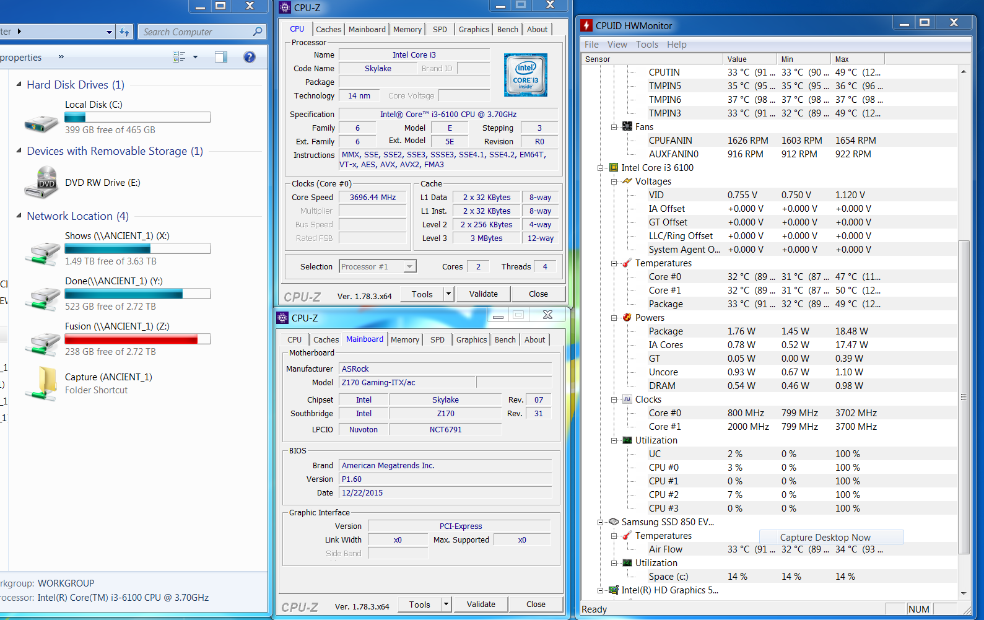Click the refresh arrows icon beside address bar
The image size is (984, 620).
tap(124, 32)
